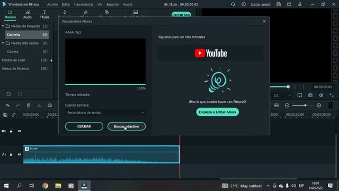Toggle lock on video track
The image size is (339, 191).
(x=11, y=131)
